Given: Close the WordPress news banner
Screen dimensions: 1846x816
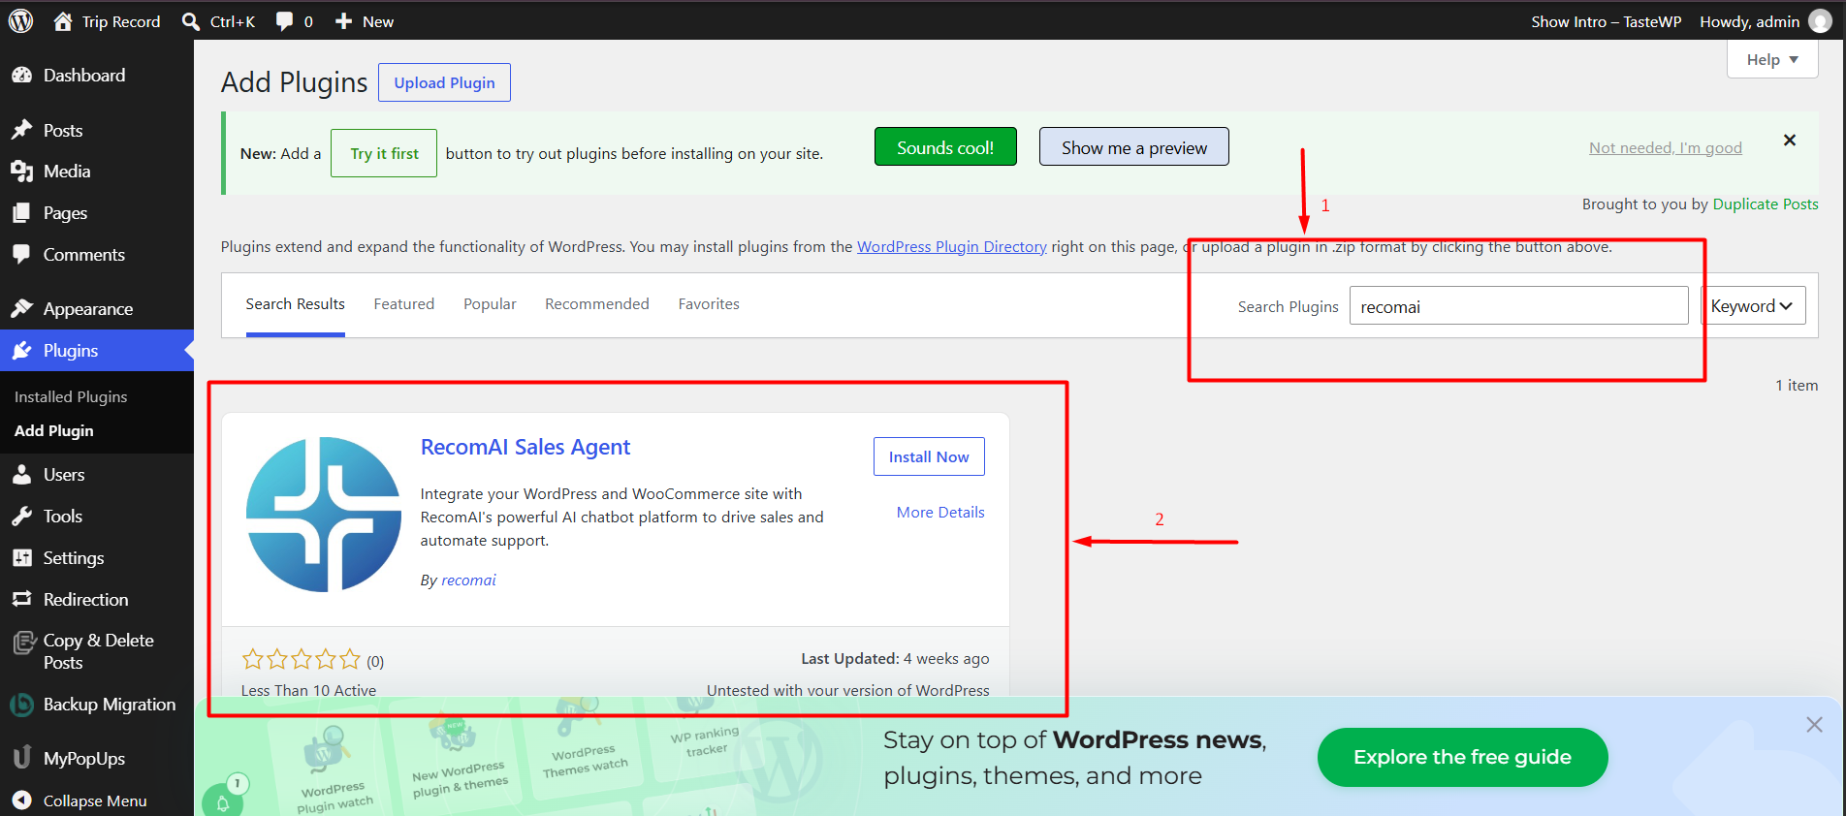Looking at the screenshot, I should pos(1815,725).
